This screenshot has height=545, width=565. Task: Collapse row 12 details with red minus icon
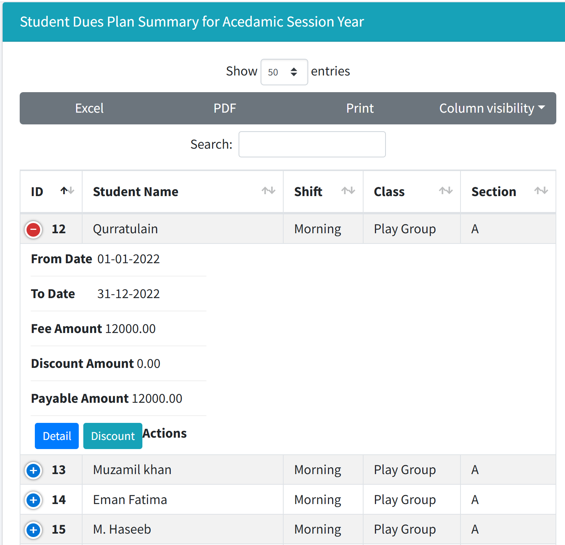tap(33, 229)
